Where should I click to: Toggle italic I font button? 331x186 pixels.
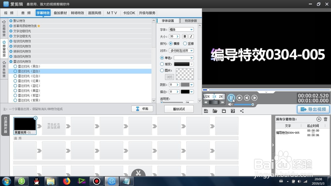pyautogui.click(x=191, y=36)
